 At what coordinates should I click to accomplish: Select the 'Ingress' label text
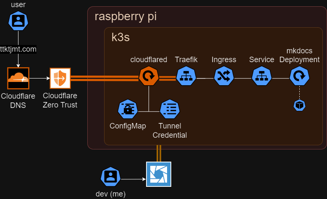coord(224,60)
